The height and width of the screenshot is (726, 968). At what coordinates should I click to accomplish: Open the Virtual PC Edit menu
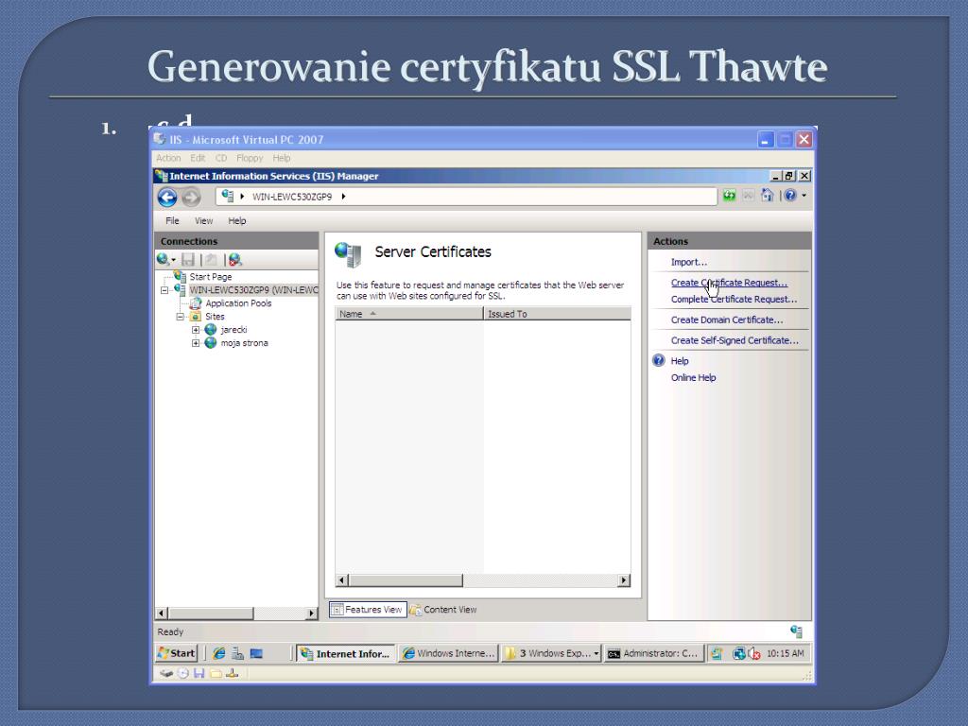point(198,158)
